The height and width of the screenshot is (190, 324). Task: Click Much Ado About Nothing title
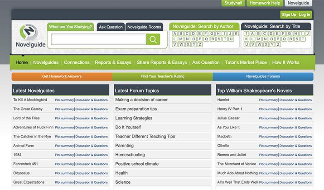coord(237,173)
